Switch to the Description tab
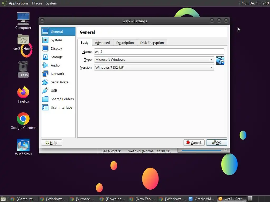The image size is (270, 202). (x=125, y=43)
